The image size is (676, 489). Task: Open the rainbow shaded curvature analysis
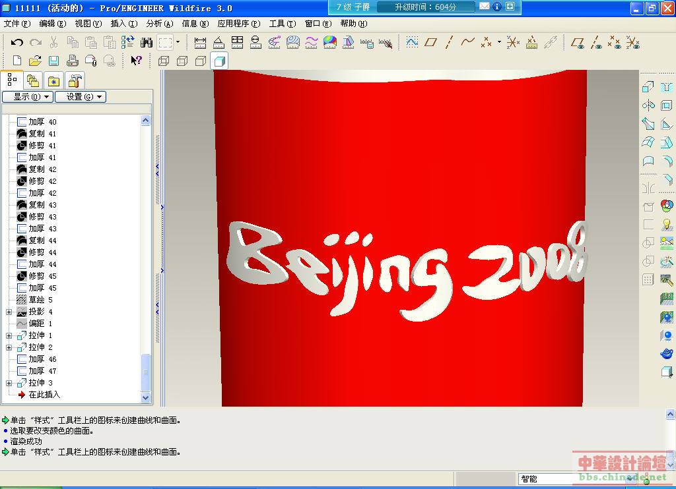click(x=330, y=42)
